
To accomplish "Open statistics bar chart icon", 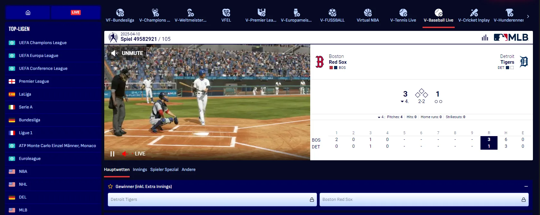I will (x=485, y=38).
